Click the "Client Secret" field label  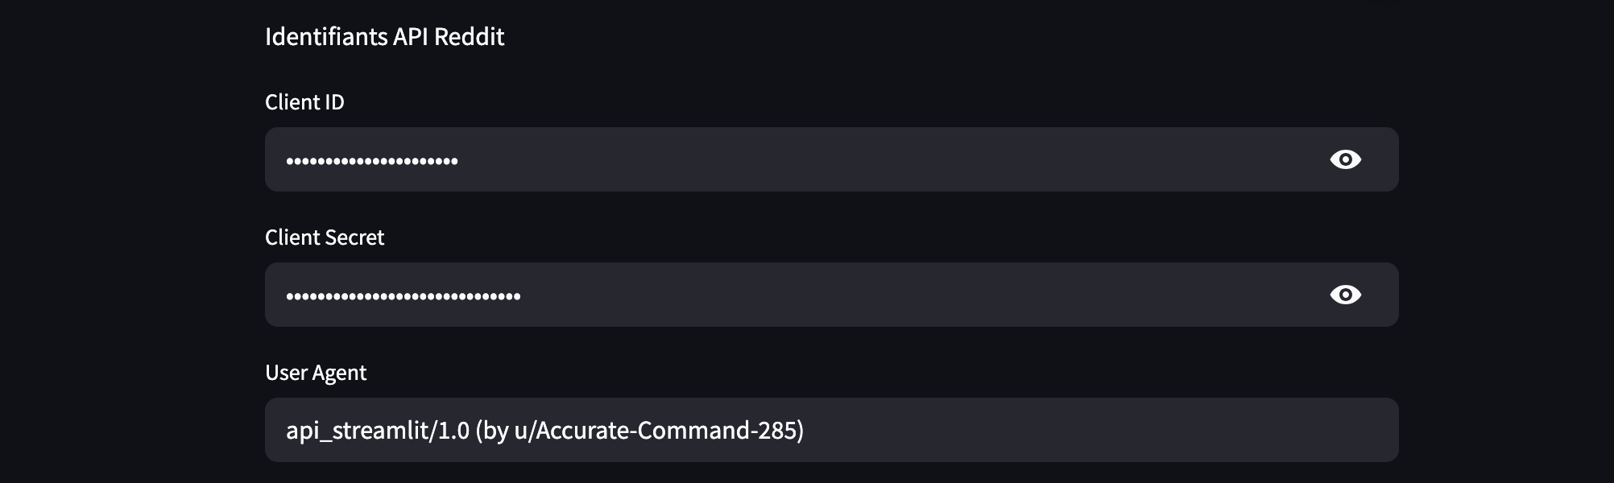(x=325, y=237)
